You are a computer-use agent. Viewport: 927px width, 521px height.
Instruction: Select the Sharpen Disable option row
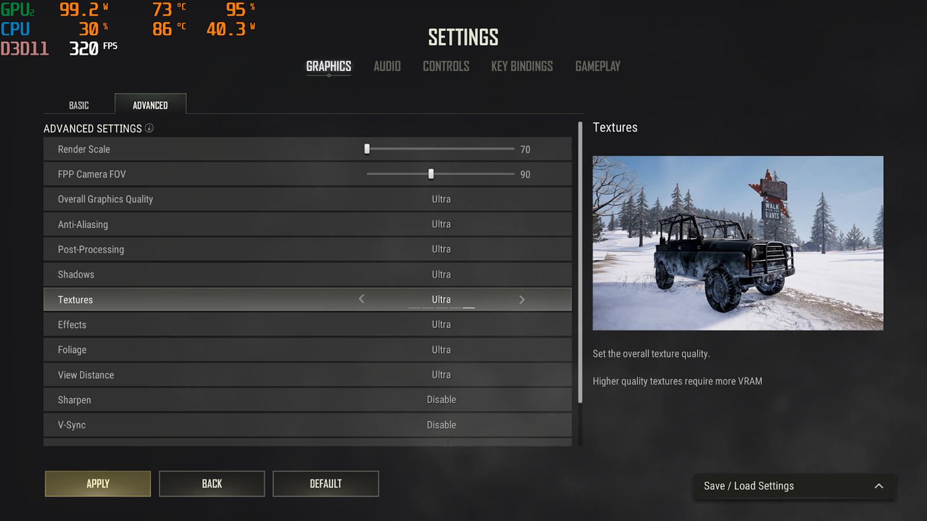point(308,400)
